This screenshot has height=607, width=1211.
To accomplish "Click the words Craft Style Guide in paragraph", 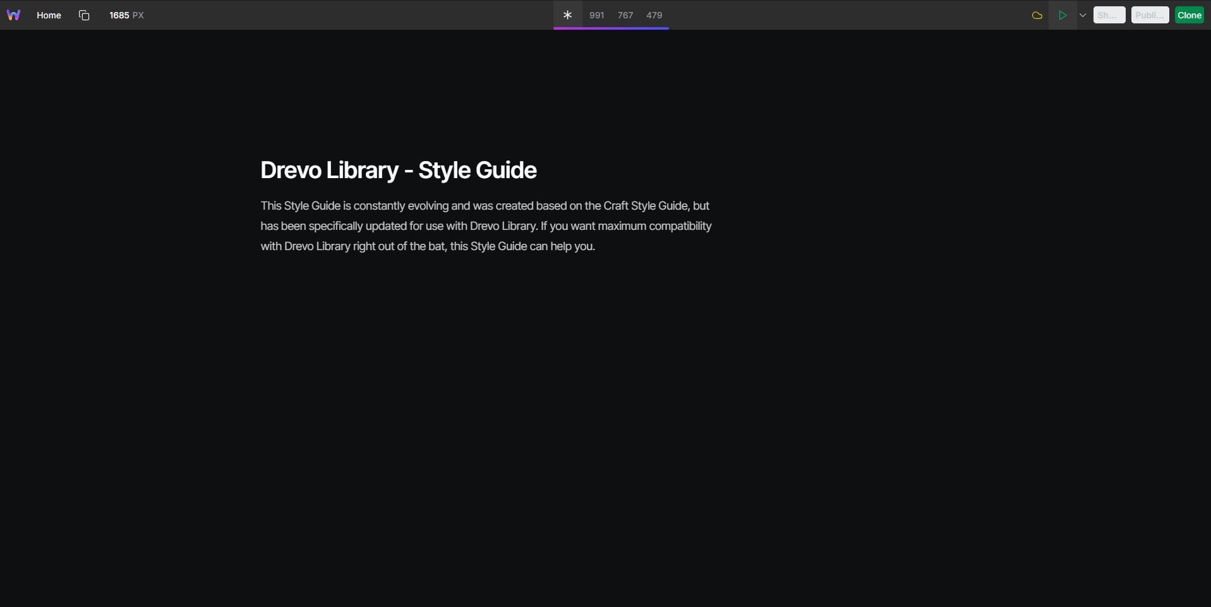I will pyautogui.click(x=645, y=206).
